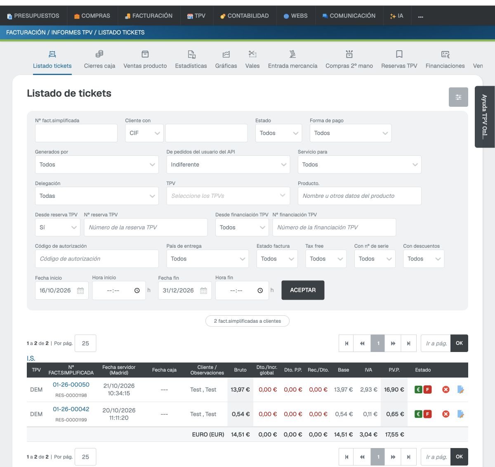Open Con descuentos dropdown
The width and height of the screenshot is (495, 467).
click(x=424, y=259)
